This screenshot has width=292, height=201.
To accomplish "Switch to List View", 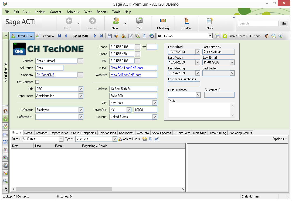I will pyautogui.click(x=45, y=36).
